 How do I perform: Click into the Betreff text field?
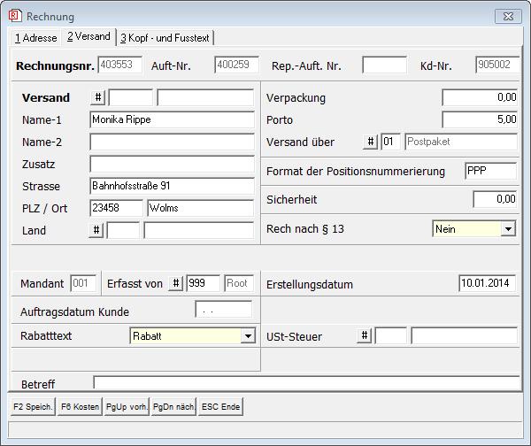tap(305, 383)
